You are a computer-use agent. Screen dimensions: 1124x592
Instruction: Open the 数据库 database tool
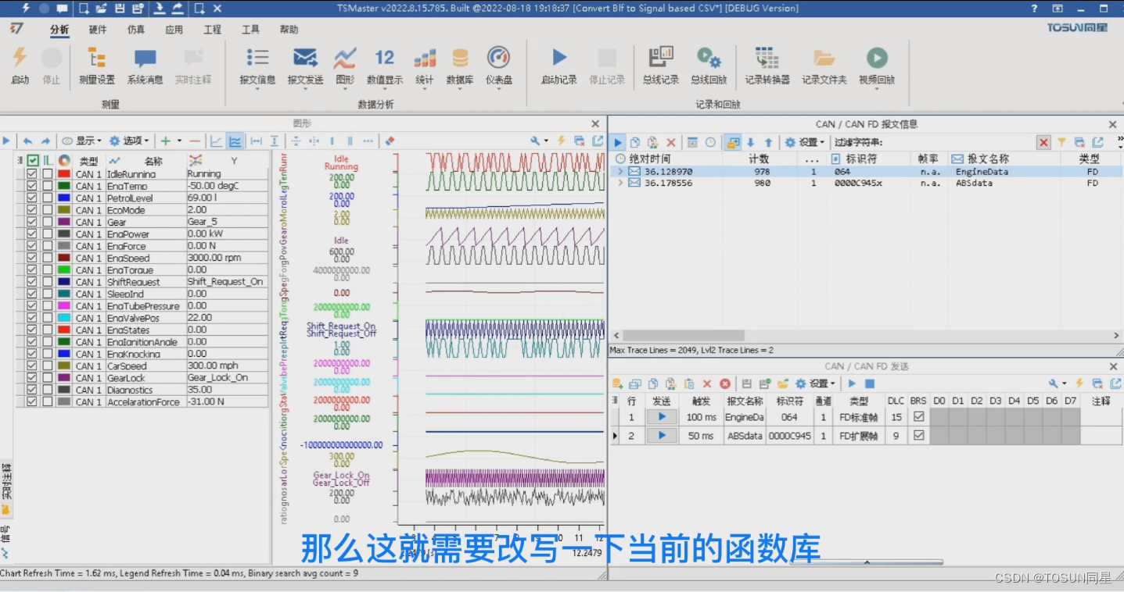pos(459,66)
